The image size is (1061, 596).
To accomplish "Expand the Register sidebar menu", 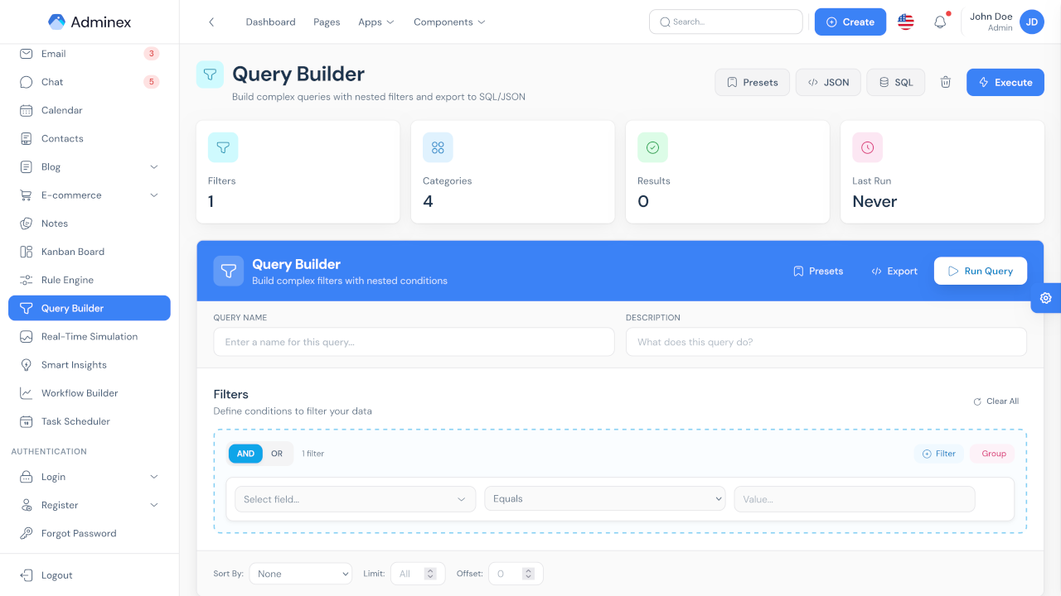I will pos(90,505).
